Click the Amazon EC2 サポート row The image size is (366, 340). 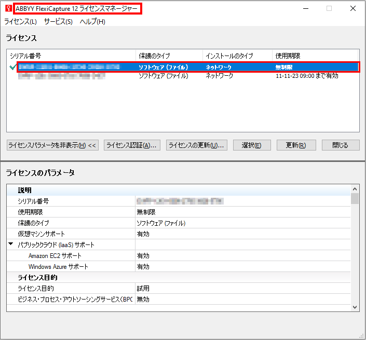coord(179,256)
